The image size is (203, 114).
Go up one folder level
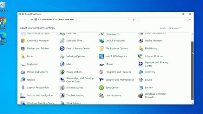pos(32,20)
